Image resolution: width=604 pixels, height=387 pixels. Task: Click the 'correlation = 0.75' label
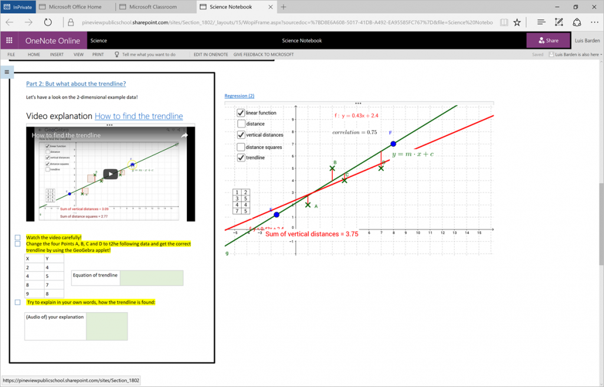coord(354,132)
